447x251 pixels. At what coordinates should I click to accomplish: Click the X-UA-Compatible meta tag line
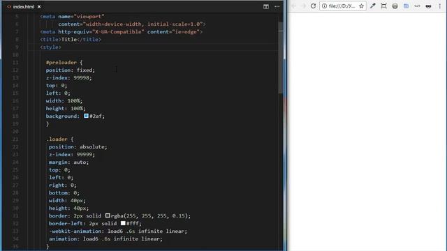pos(121,31)
